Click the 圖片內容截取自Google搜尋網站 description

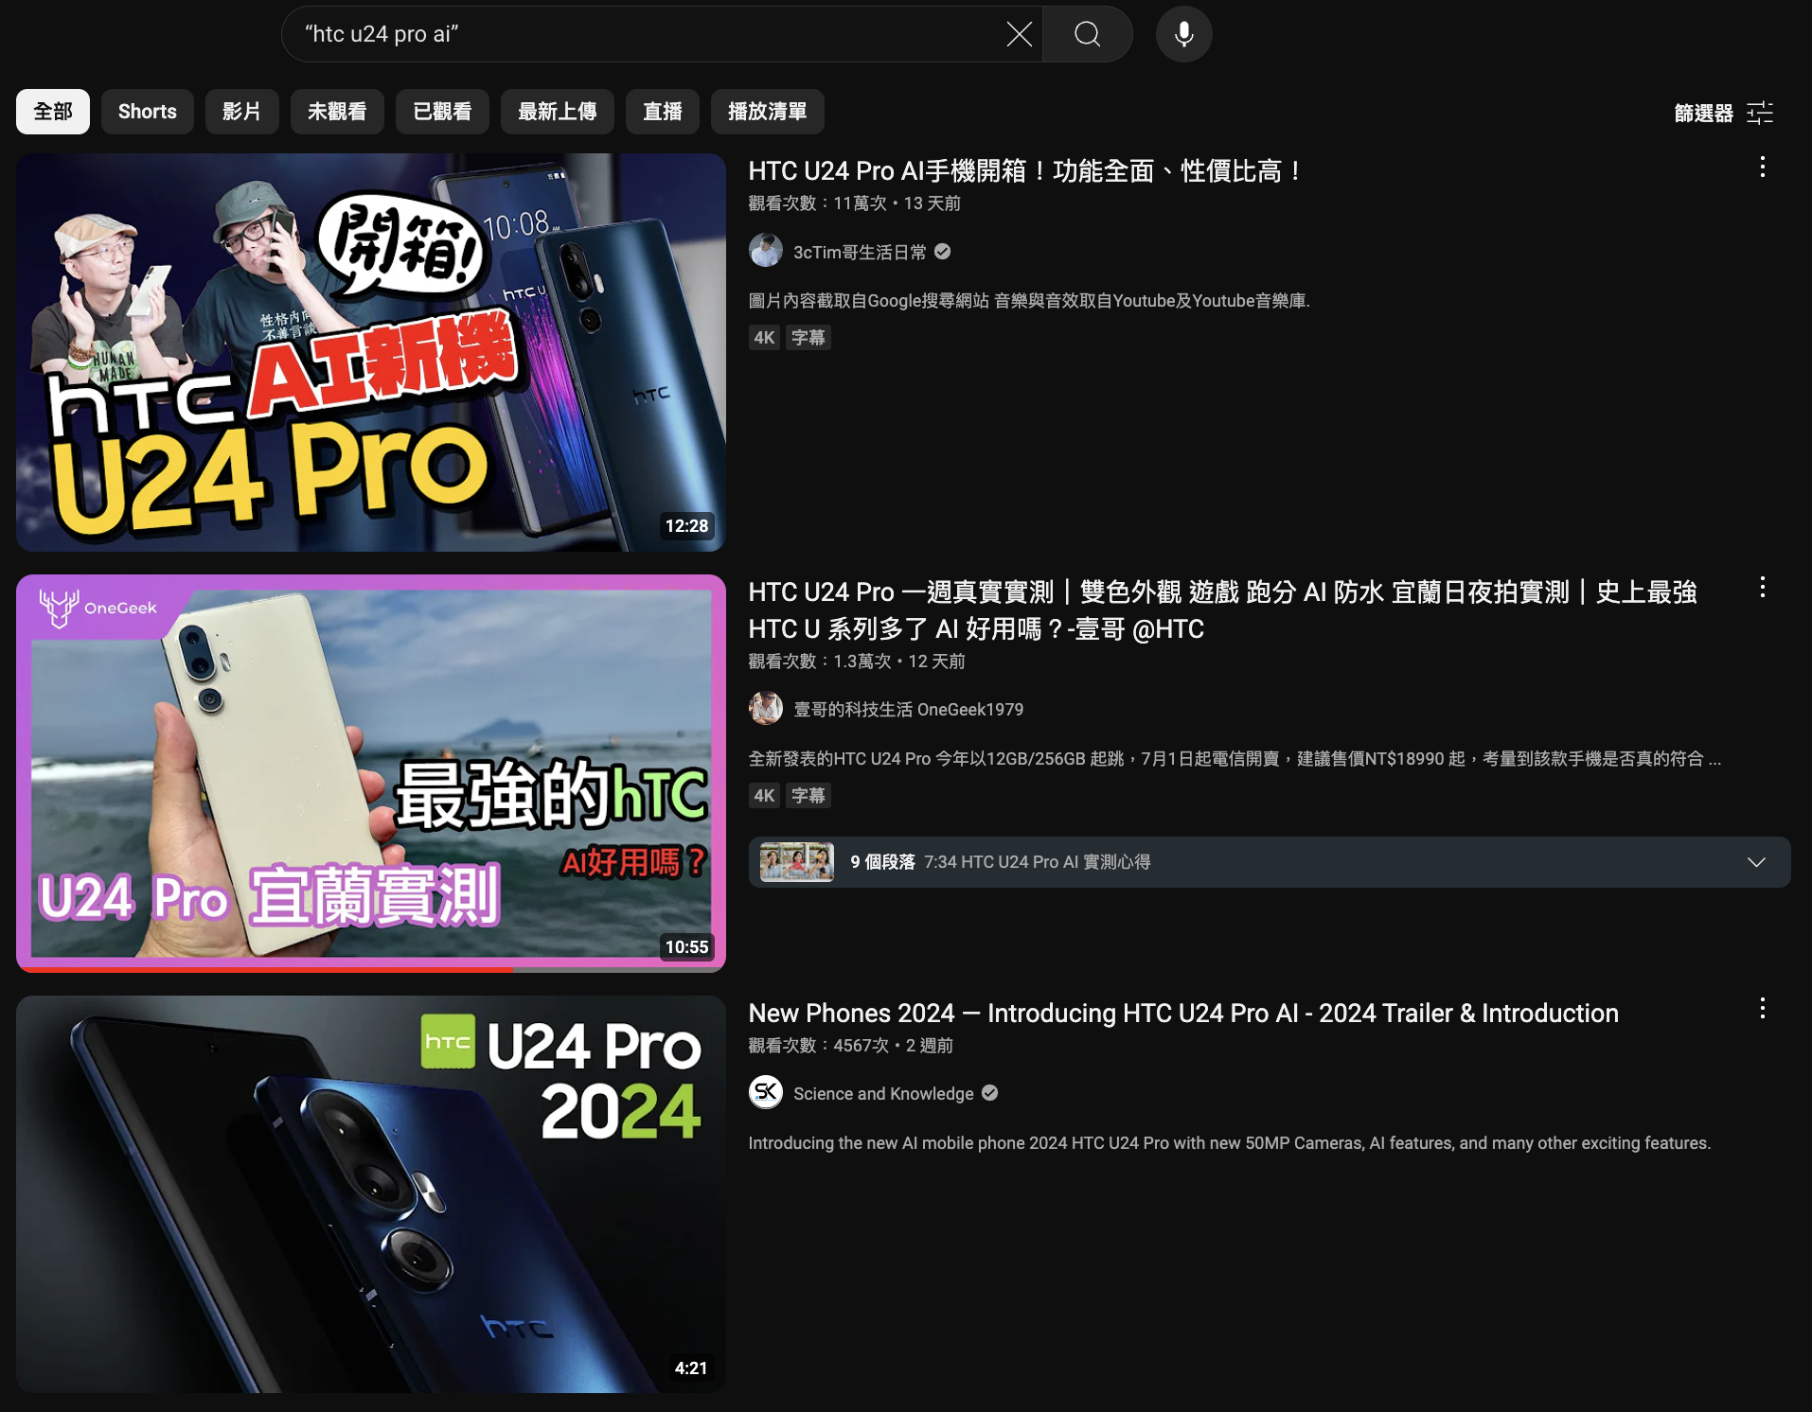coord(1029,301)
